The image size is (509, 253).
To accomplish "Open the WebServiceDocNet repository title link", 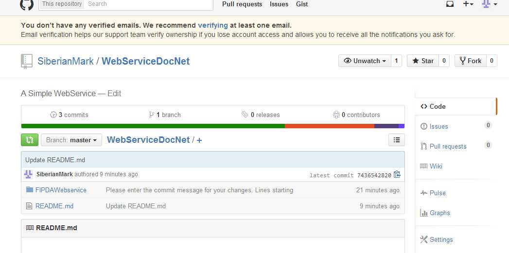I will coord(146,61).
